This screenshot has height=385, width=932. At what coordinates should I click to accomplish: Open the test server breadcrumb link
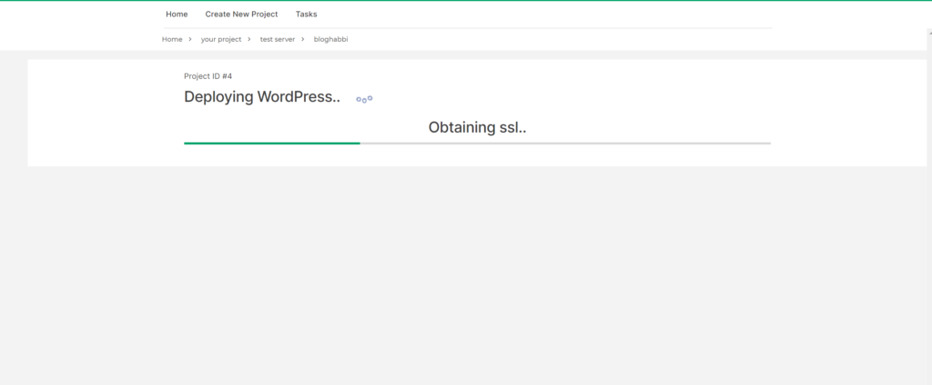pyautogui.click(x=278, y=39)
